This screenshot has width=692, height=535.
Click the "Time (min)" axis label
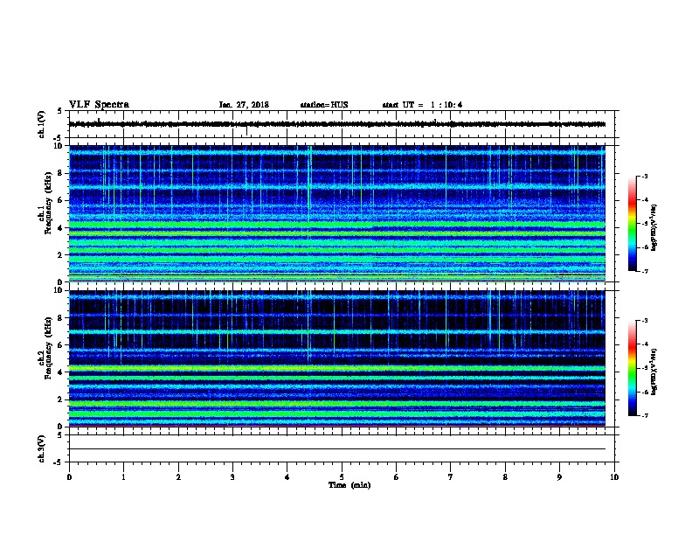[x=349, y=485]
